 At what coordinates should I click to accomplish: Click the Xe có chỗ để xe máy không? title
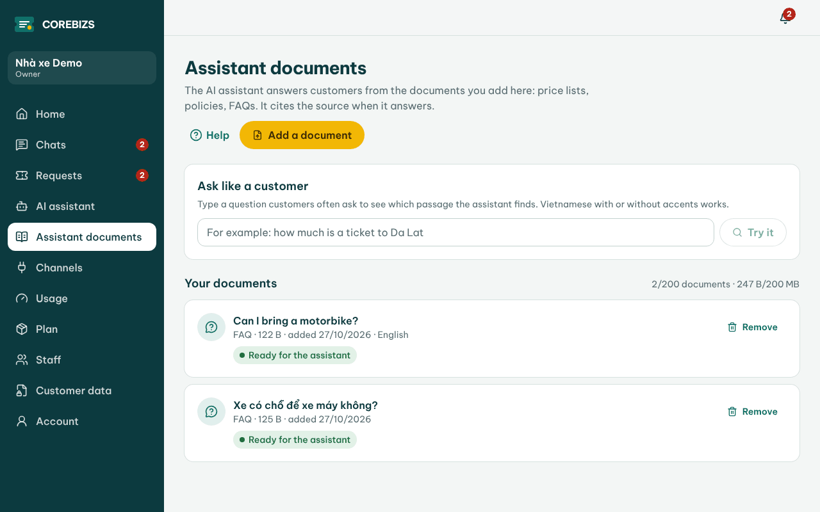click(x=306, y=405)
